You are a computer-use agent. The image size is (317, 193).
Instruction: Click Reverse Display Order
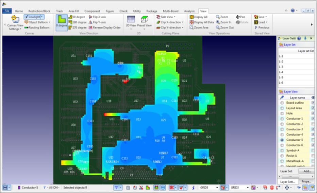104,28
